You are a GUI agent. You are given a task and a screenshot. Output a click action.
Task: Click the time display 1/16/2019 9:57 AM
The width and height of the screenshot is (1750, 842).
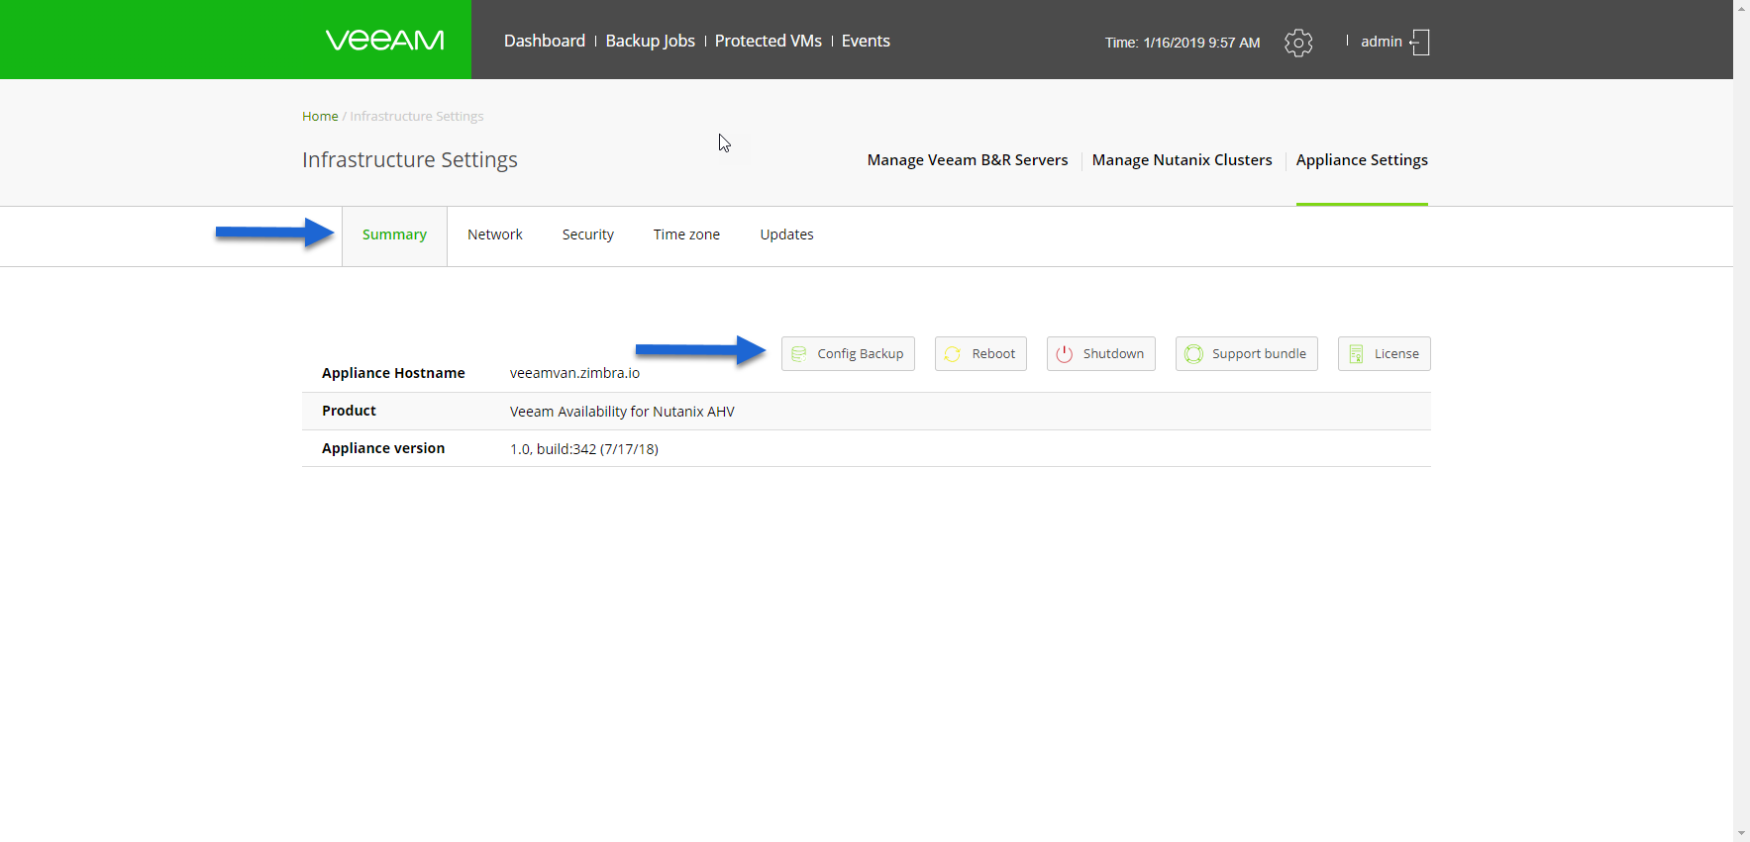(1201, 43)
